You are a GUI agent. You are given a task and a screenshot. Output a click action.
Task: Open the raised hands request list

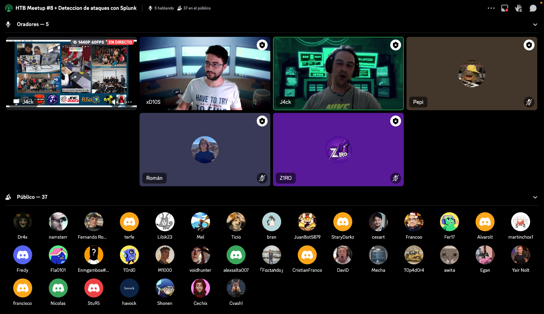pos(519,8)
